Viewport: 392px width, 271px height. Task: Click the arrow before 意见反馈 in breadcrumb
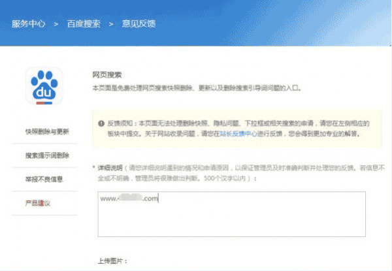(111, 24)
